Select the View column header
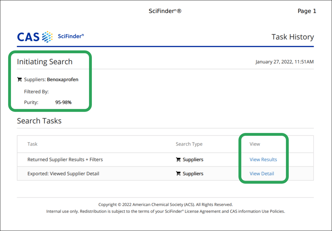 (x=255, y=144)
